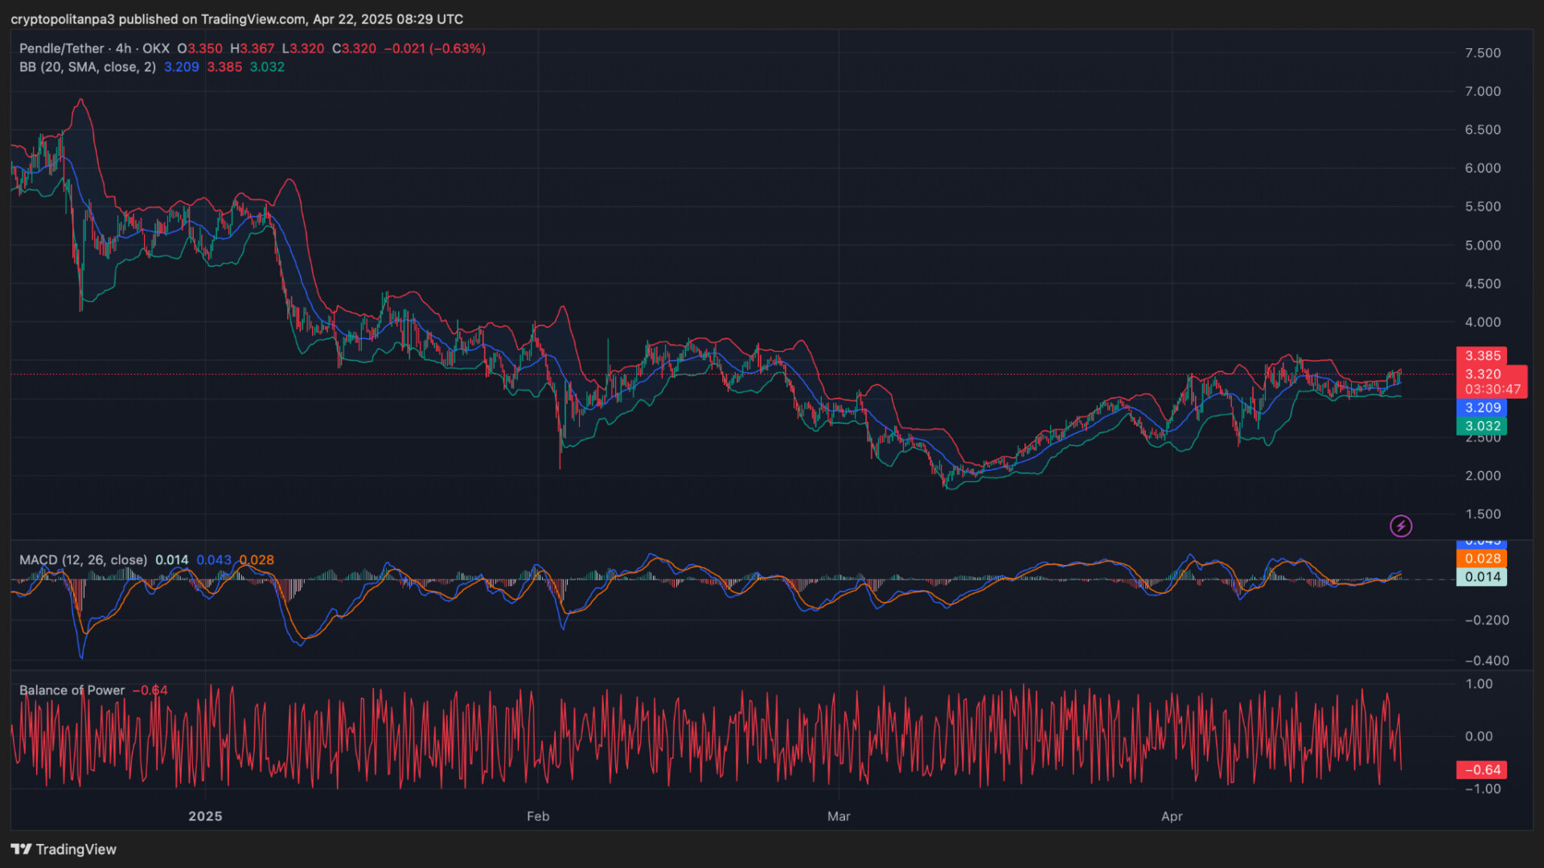This screenshot has width=1544, height=868.
Task: Click the Mar label on time axis
Action: pyautogui.click(x=839, y=817)
